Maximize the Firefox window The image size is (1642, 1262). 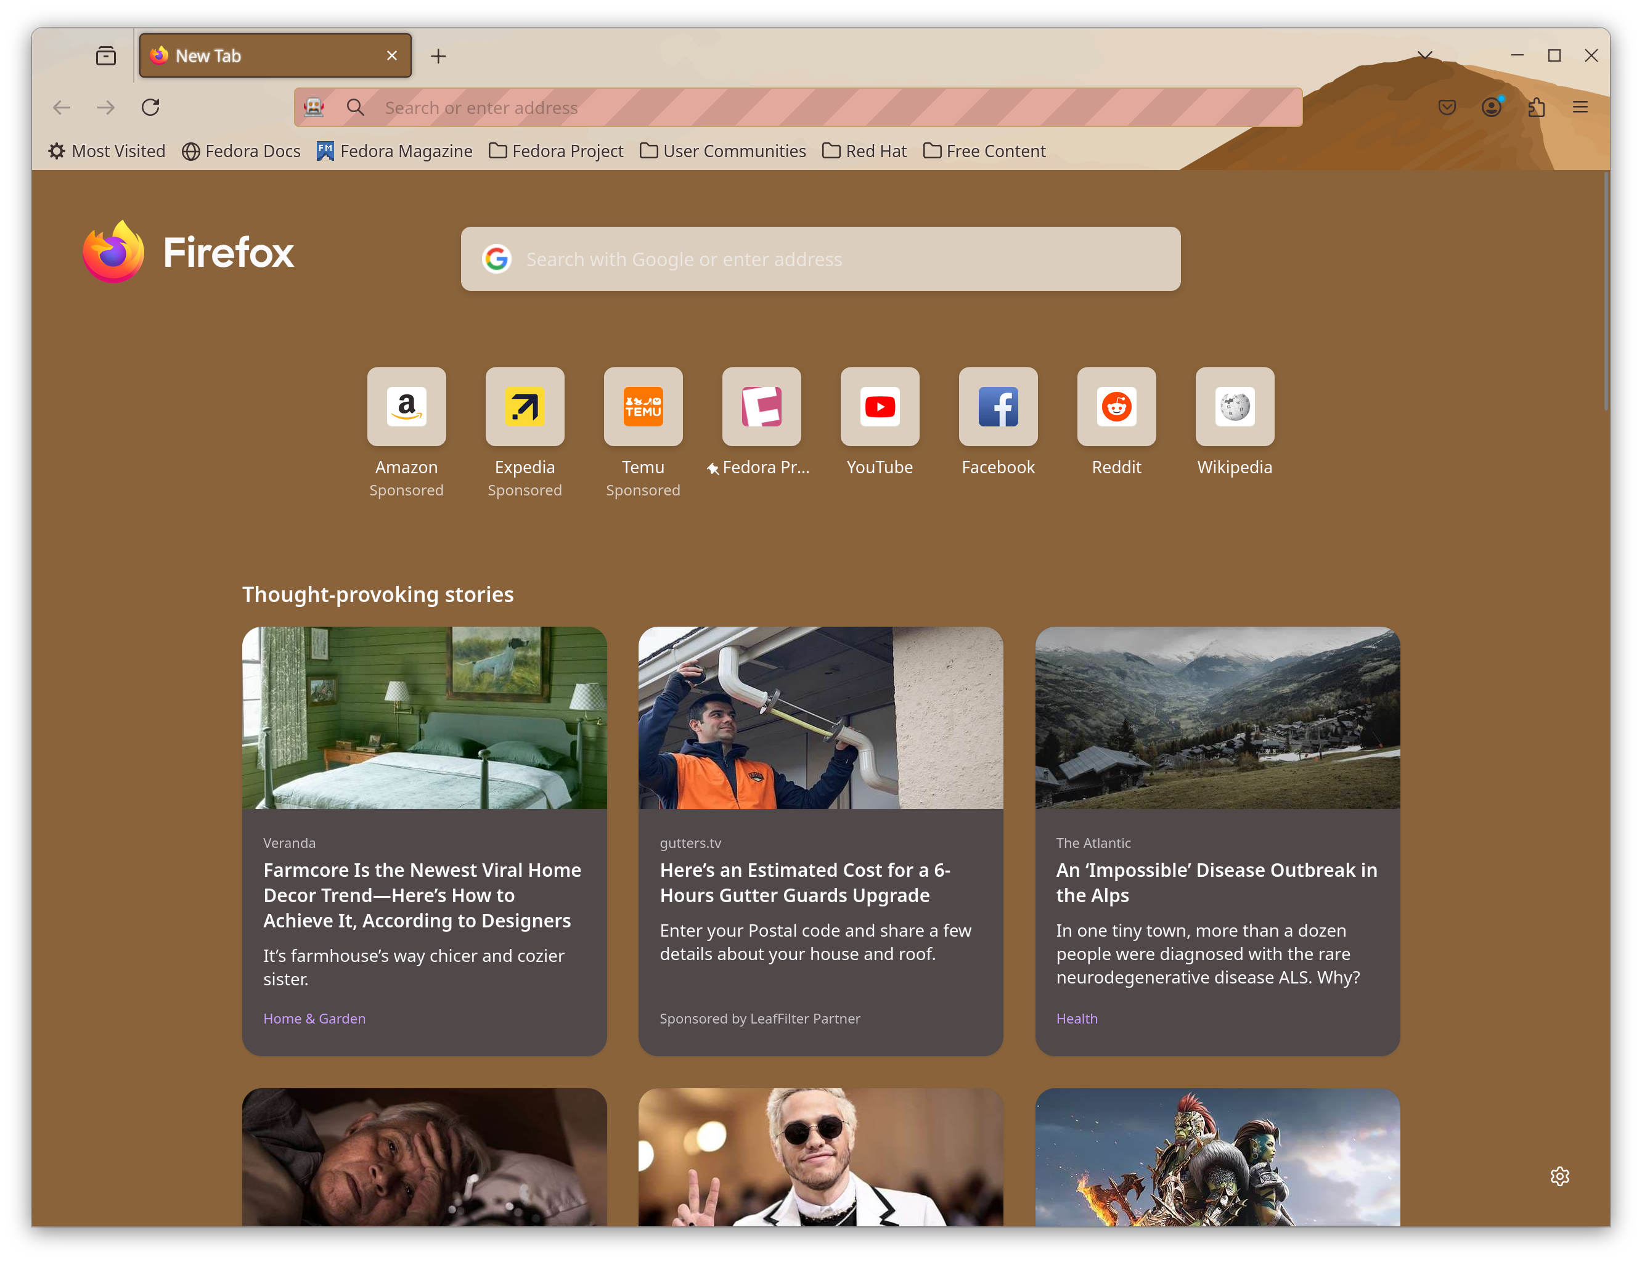click(1554, 55)
